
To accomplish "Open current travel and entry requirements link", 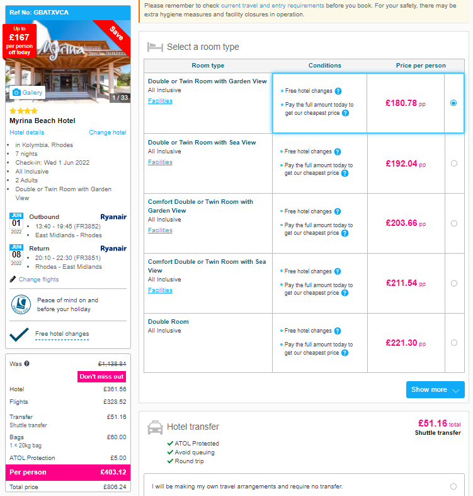I will (273, 6).
